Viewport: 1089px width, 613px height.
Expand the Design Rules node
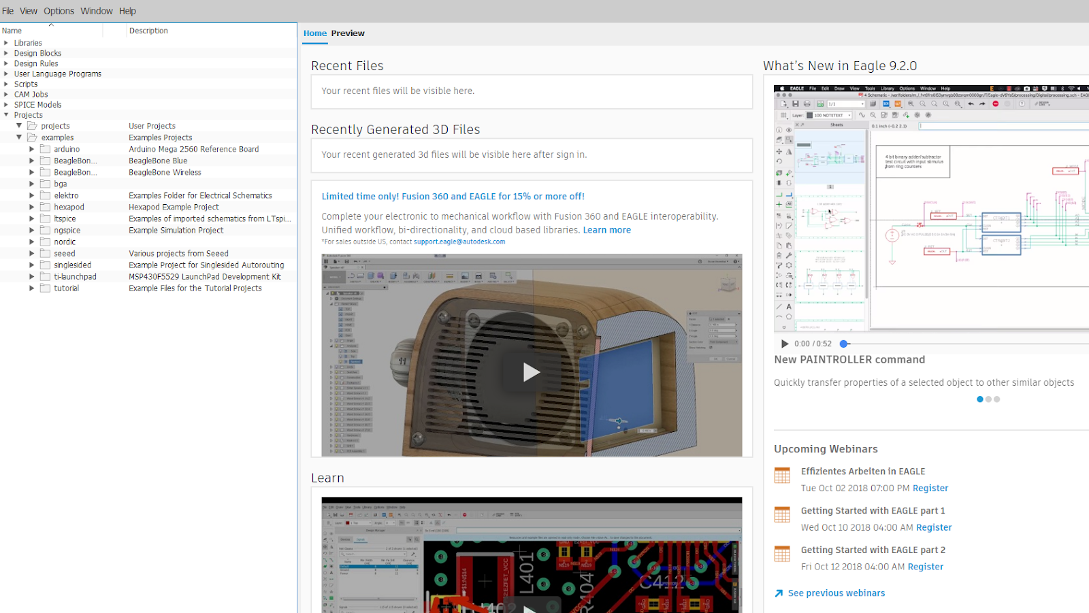tap(6, 63)
